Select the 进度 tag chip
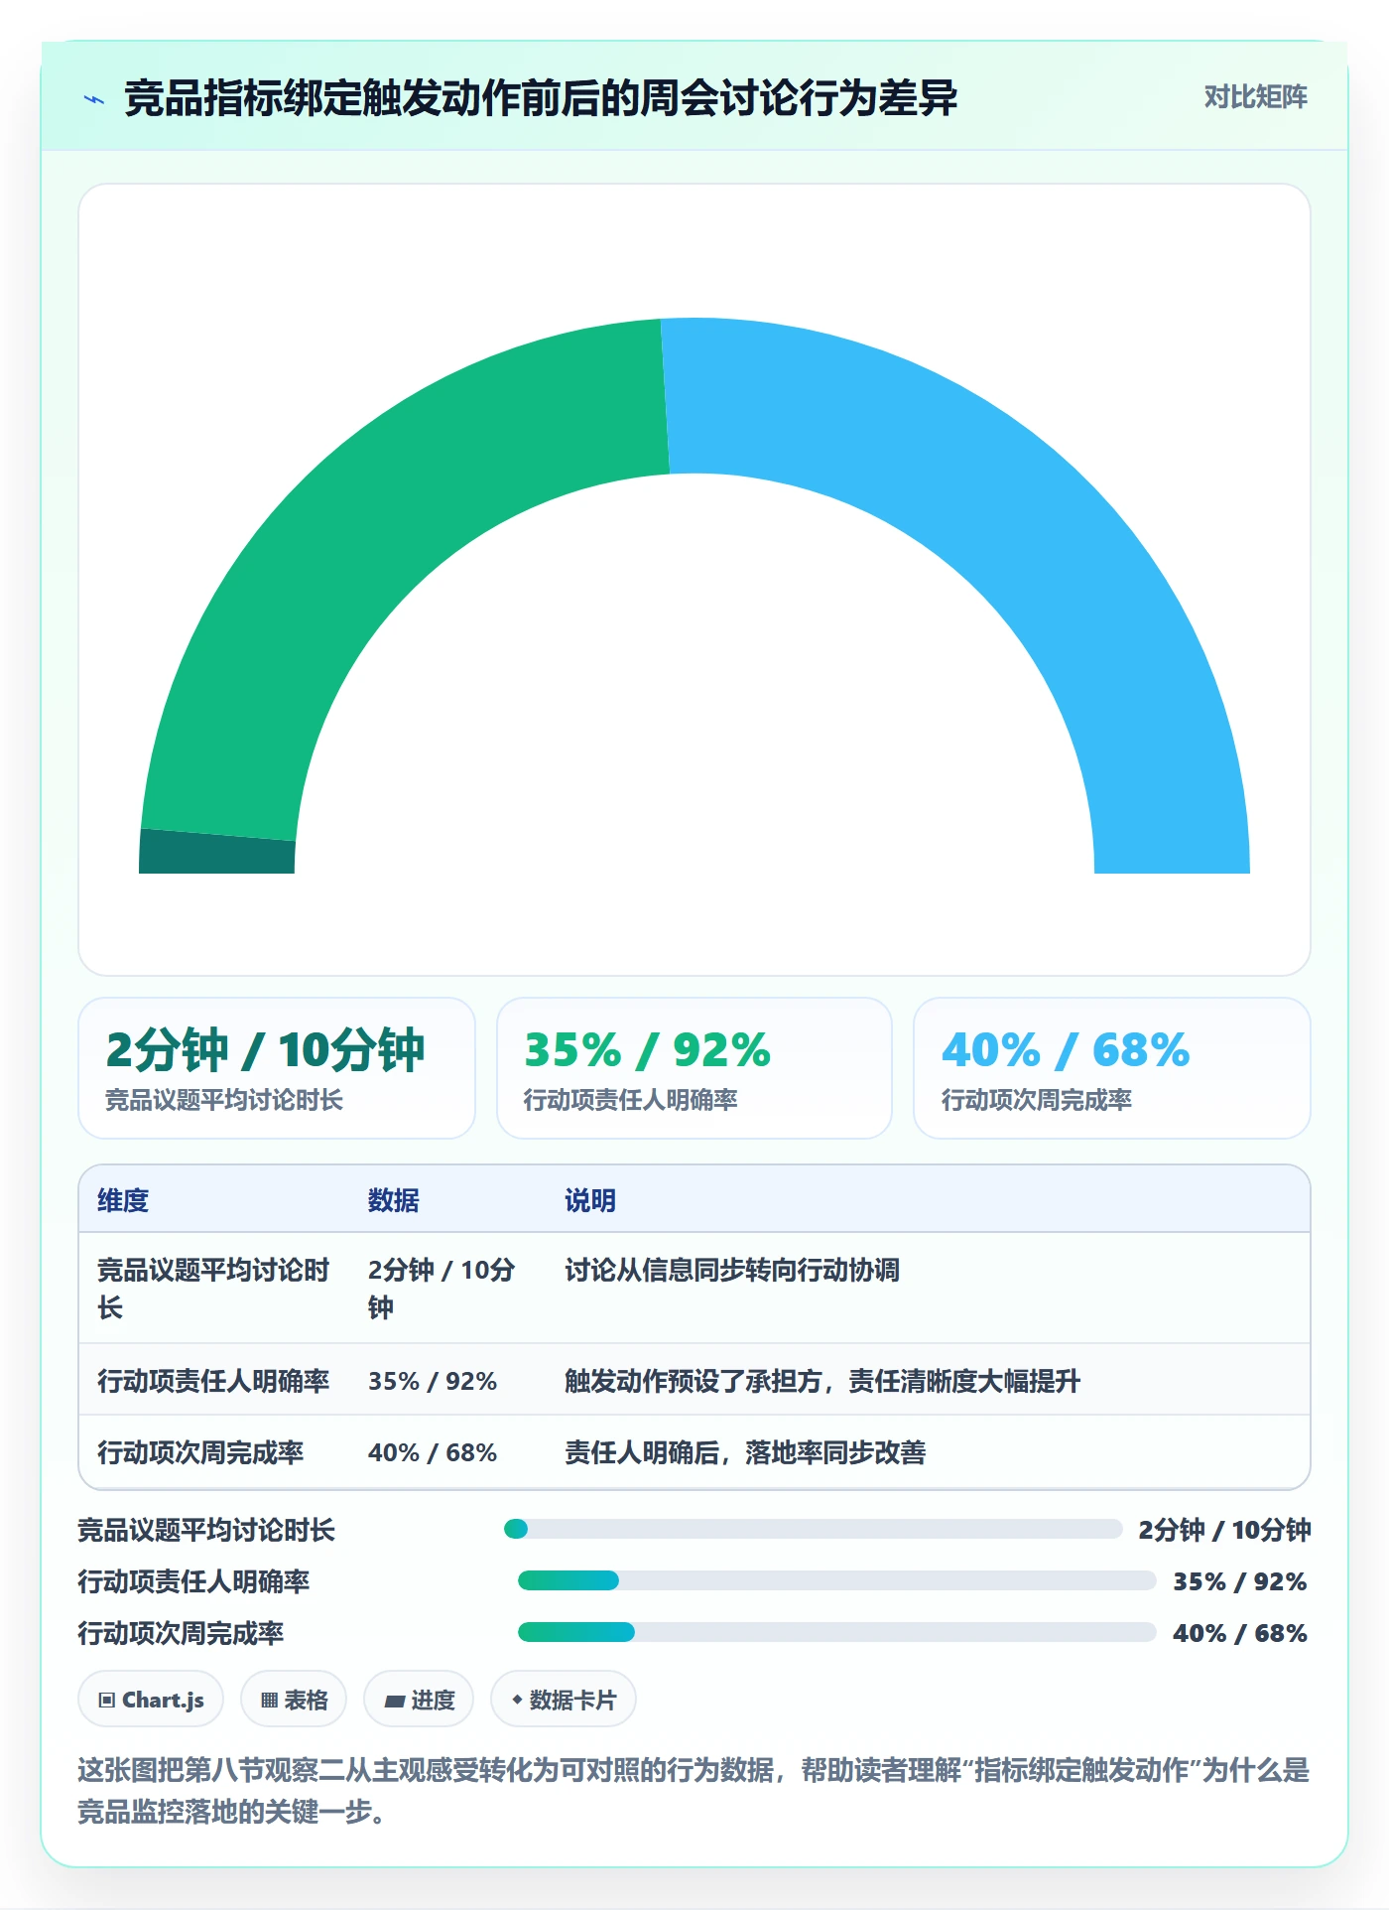The width and height of the screenshot is (1389, 1910). point(419,1700)
